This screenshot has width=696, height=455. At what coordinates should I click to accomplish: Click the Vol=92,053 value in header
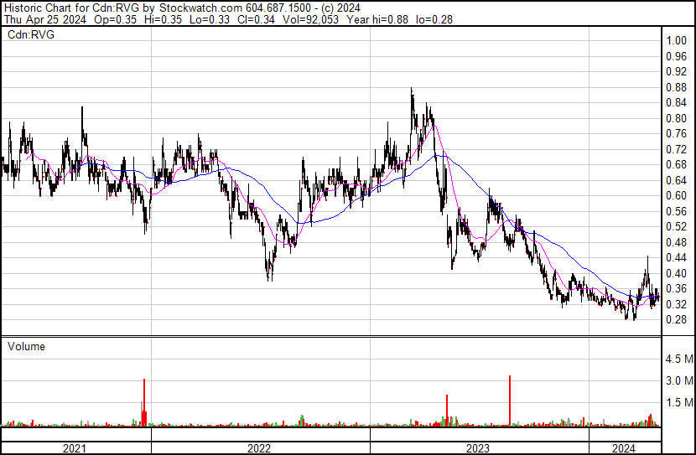(x=309, y=19)
